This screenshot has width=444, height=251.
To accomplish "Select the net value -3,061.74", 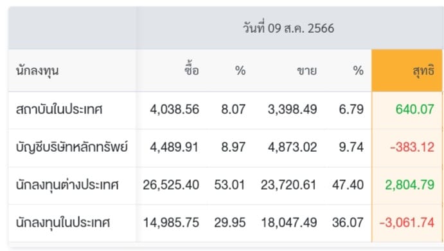I will (x=407, y=223).
